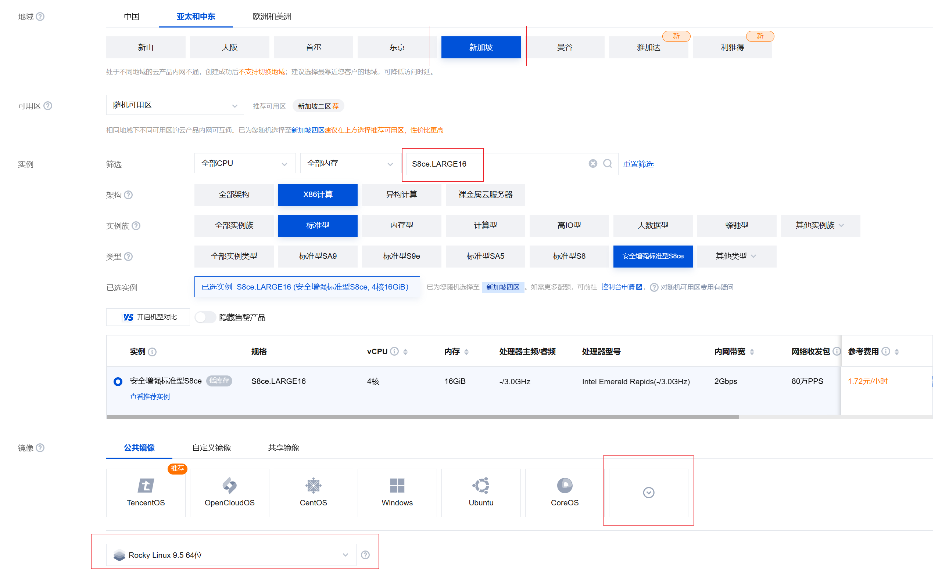Viewport: 949px width, 574px height.
Task: Select the CoreOS image
Action: [x=565, y=493]
